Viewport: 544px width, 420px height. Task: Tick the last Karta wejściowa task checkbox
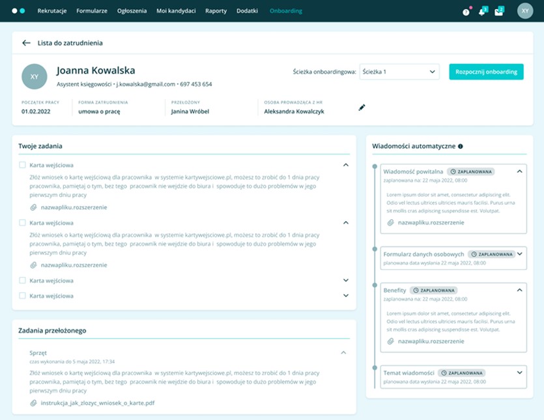tap(23, 296)
